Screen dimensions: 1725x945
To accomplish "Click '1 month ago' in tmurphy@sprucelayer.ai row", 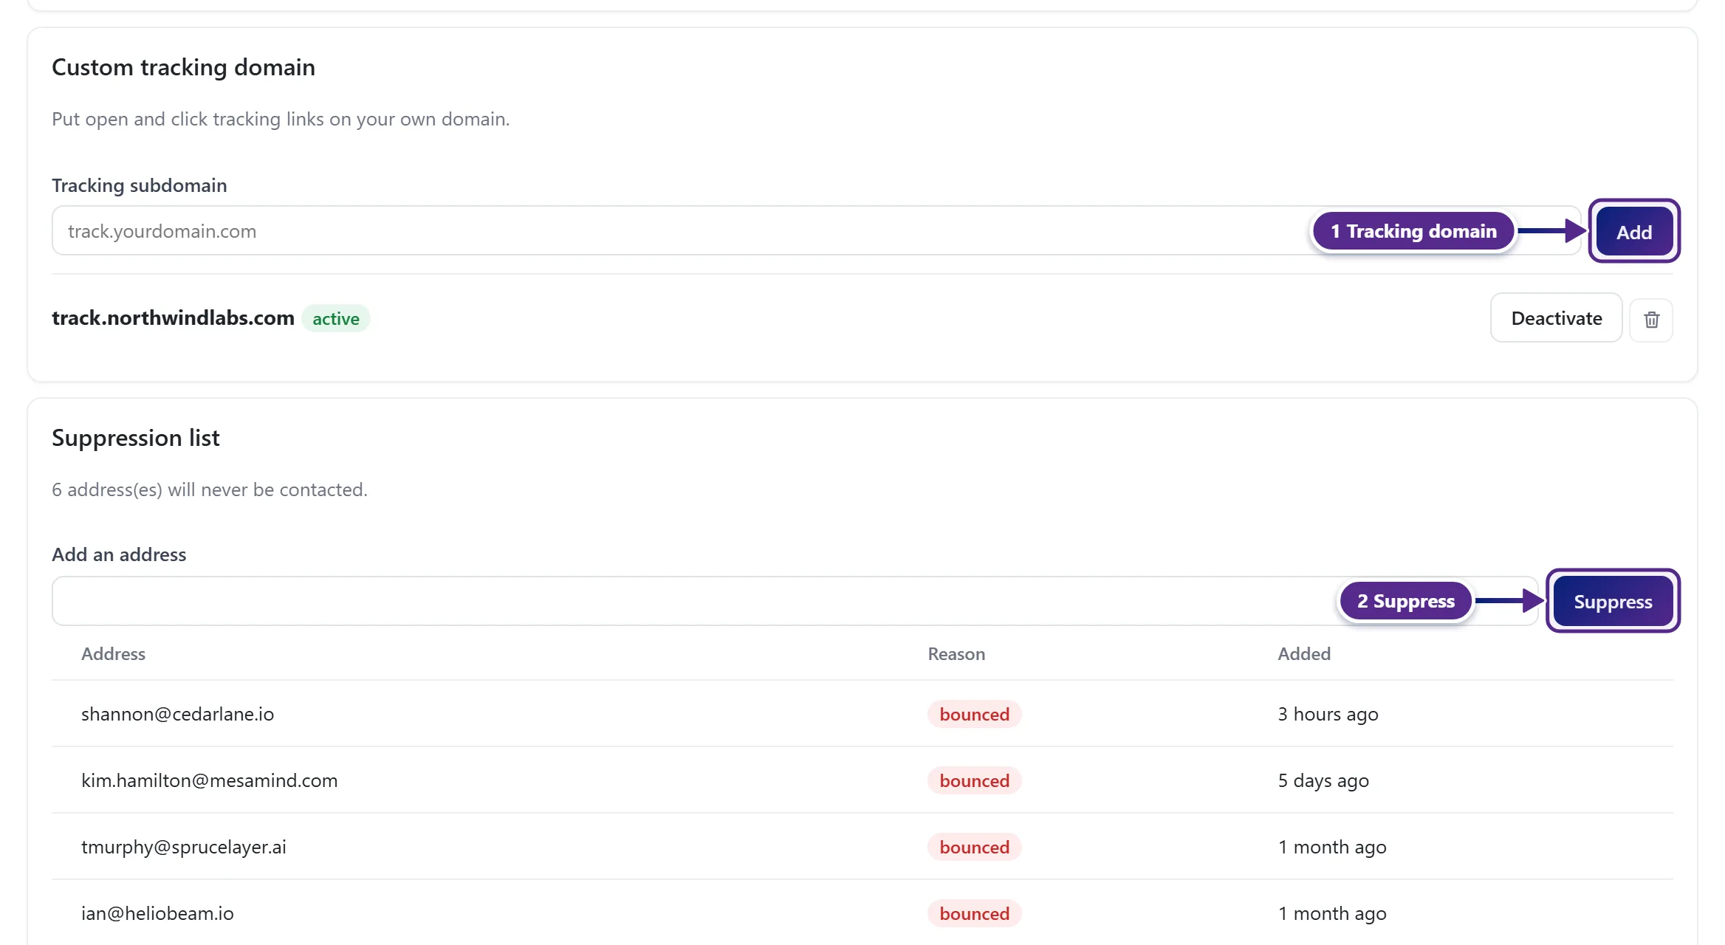I will 1332,848.
